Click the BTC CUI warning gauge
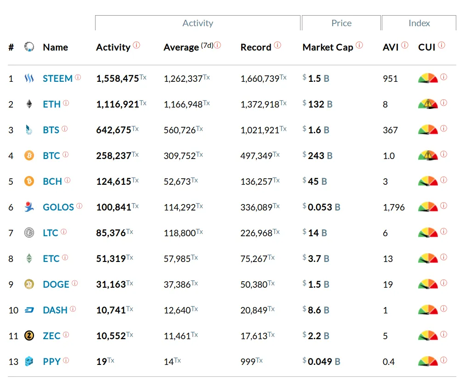Screen dimensions: 465x381 click(428, 155)
